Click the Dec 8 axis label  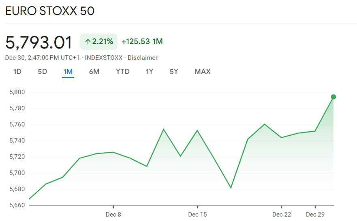coord(113,215)
